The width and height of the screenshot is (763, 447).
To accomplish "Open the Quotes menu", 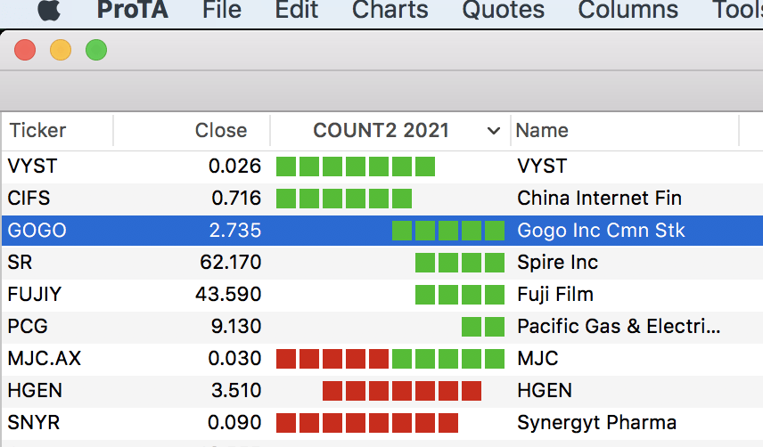I will point(503,10).
